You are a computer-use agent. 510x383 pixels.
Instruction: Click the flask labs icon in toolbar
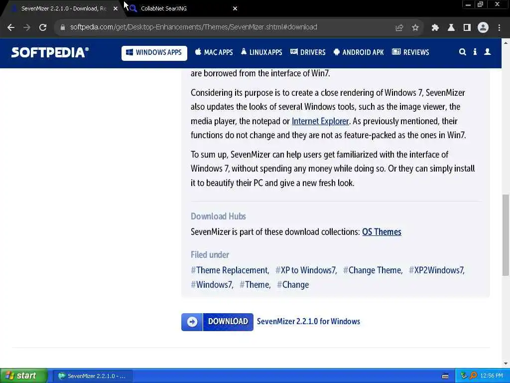point(451,28)
